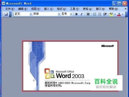Maximize the Microsoft Word window
Screen dimensions: 129x97
tap(120, 4)
